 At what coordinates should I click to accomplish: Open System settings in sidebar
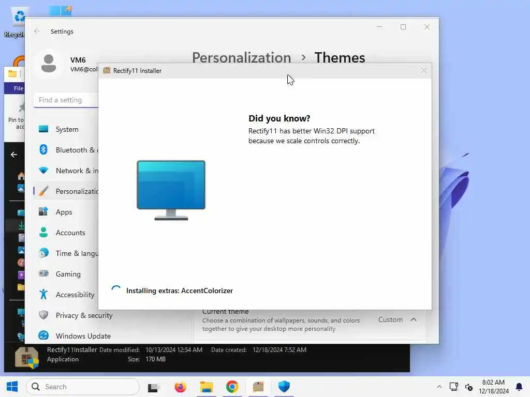point(66,129)
